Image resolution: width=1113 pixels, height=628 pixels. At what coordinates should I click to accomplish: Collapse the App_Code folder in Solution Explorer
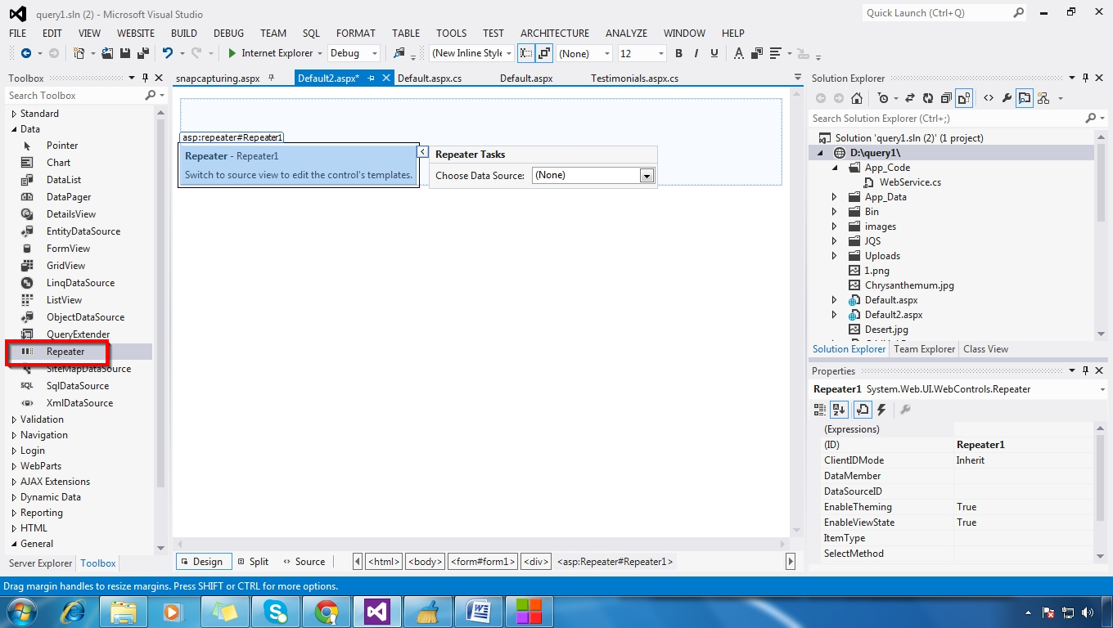pos(835,168)
